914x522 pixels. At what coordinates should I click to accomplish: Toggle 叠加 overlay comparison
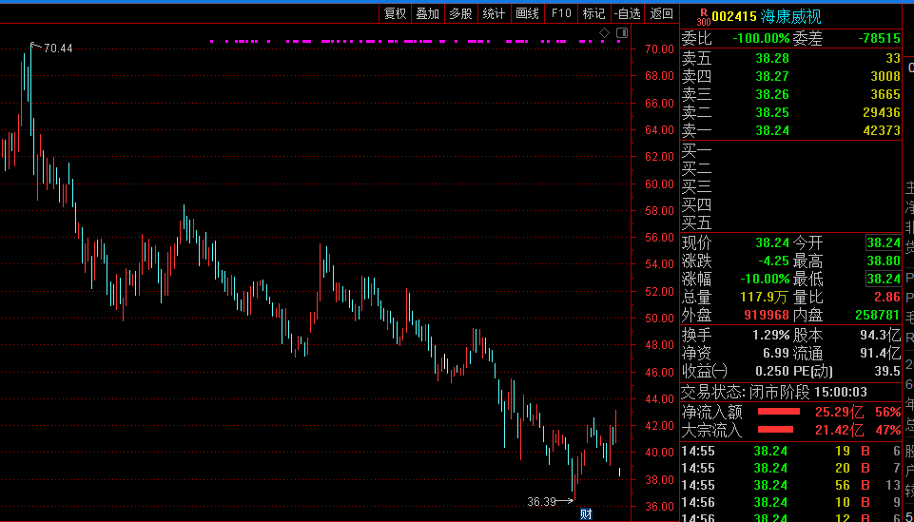click(x=427, y=13)
